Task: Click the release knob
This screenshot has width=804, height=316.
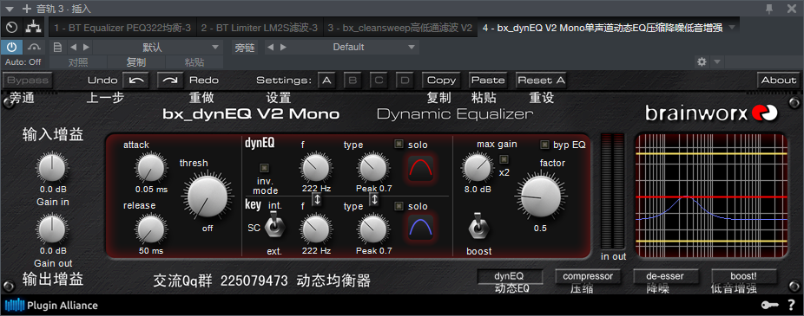Action: pos(151,229)
